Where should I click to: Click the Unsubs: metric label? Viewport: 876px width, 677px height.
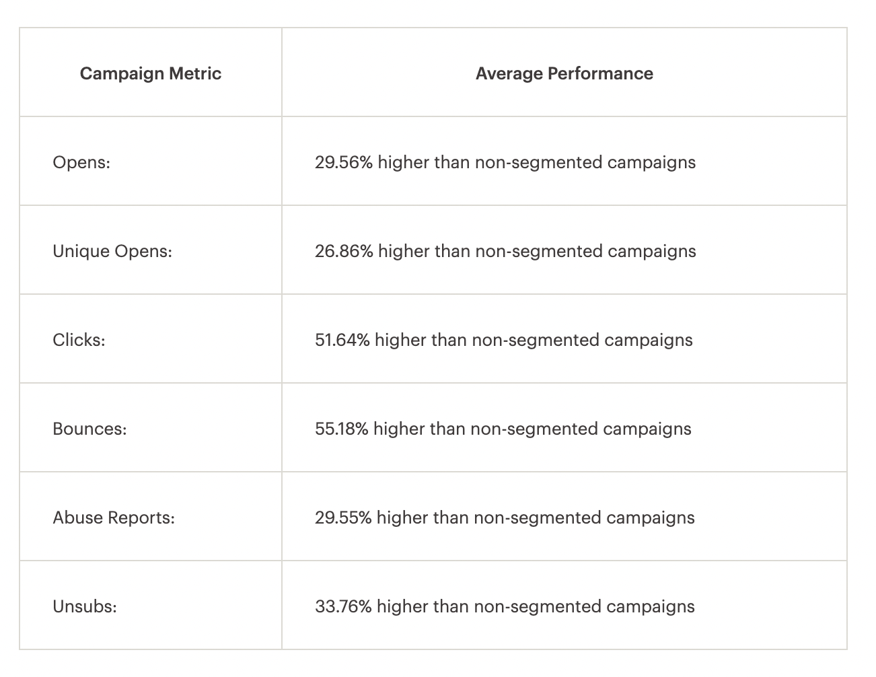(x=85, y=606)
